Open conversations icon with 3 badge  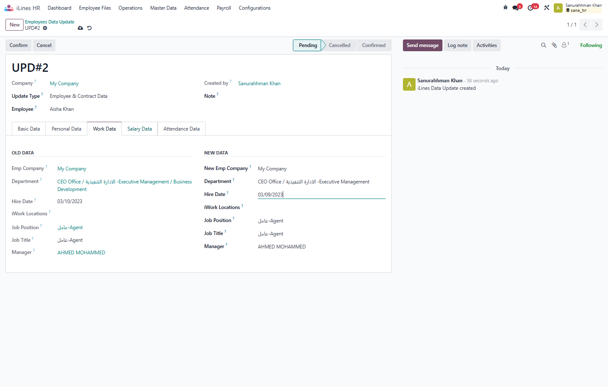point(516,8)
